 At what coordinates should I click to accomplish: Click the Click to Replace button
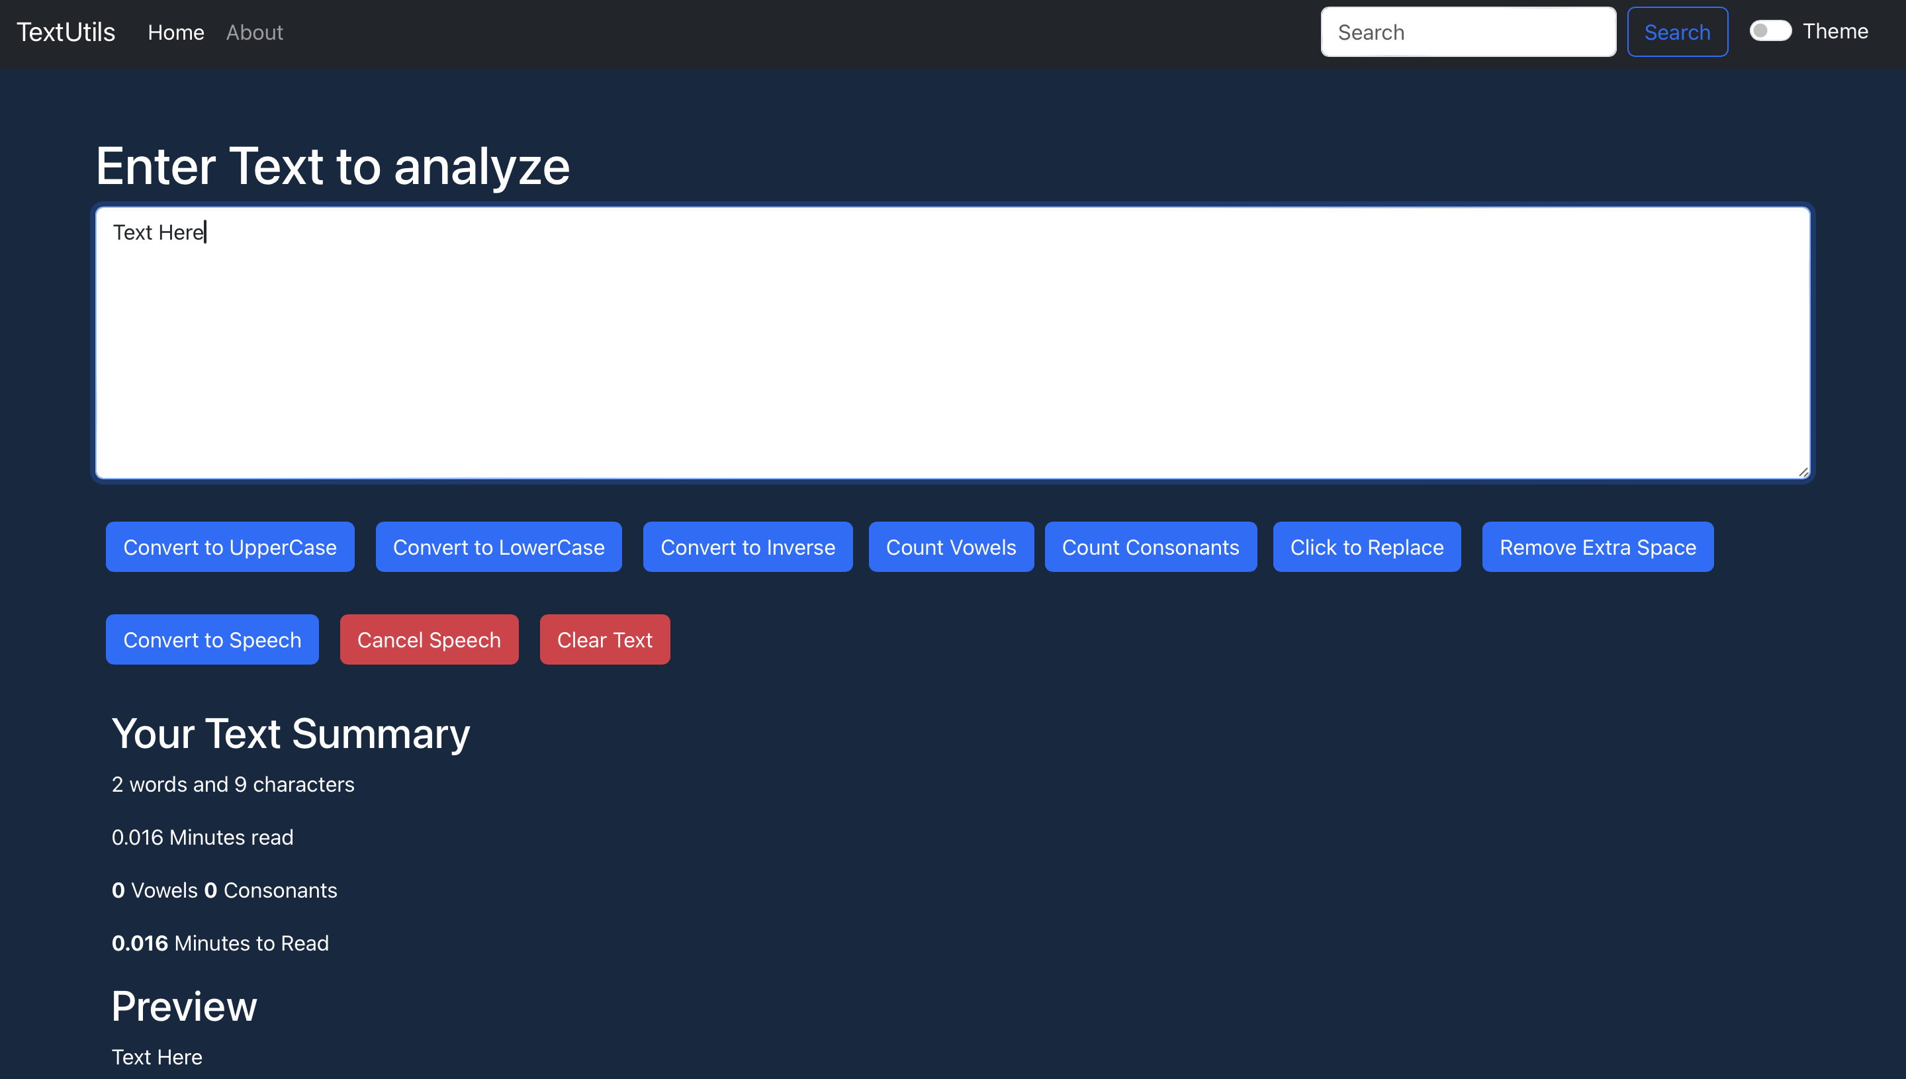pos(1365,546)
